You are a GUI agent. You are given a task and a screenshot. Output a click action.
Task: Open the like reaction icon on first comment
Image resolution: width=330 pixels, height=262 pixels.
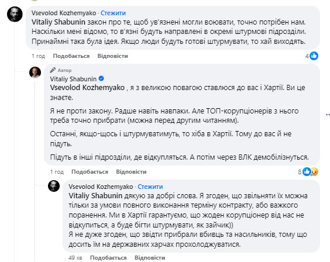click(x=314, y=56)
